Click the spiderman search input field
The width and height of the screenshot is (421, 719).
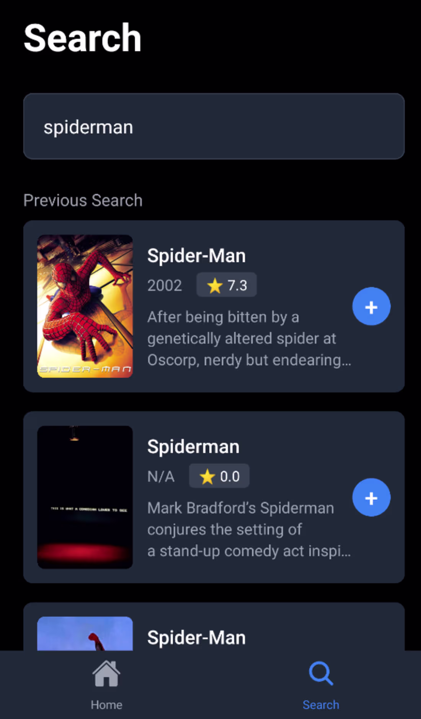pyautogui.click(x=213, y=126)
